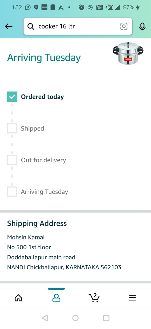Open the hamburger menu icon

click(132, 298)
